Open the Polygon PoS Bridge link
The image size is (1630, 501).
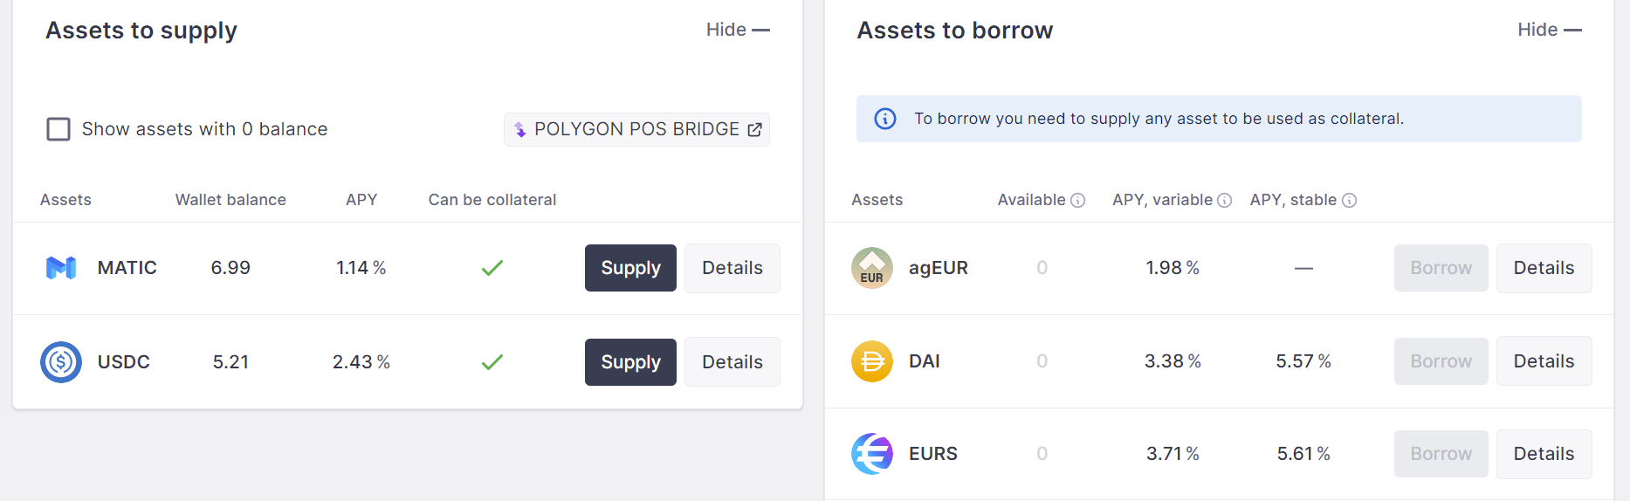(636, 129)
